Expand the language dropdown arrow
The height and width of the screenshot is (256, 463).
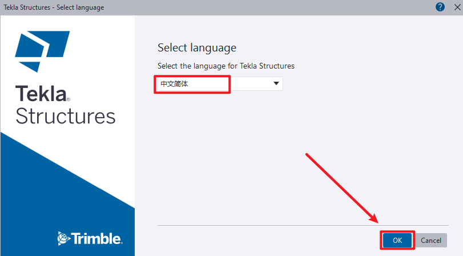point(276,83)
